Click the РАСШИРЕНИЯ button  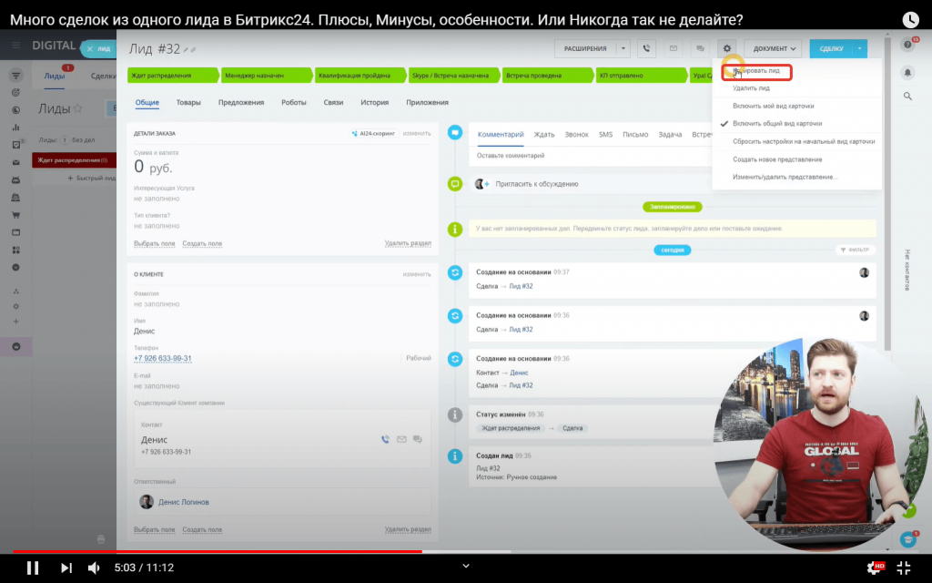(585, 49)
